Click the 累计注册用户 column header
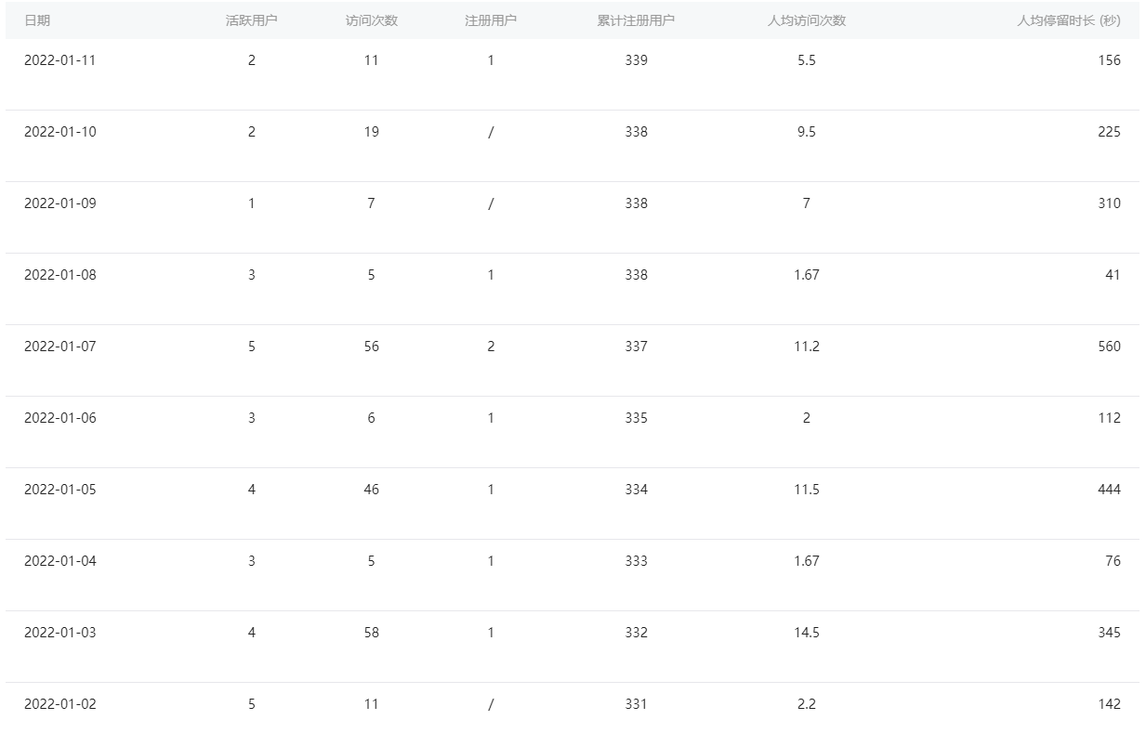The height and width of the screenshot is (746, 1146). (x=636, y=20)
